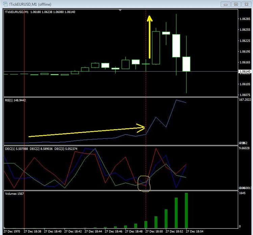Click the 27 Dec 18:50 time axis label

(155, 232)
